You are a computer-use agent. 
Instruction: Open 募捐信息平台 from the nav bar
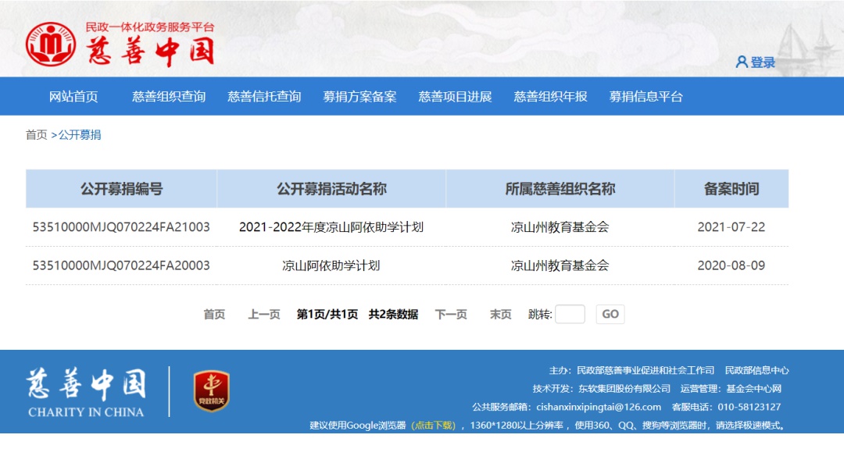646,97
